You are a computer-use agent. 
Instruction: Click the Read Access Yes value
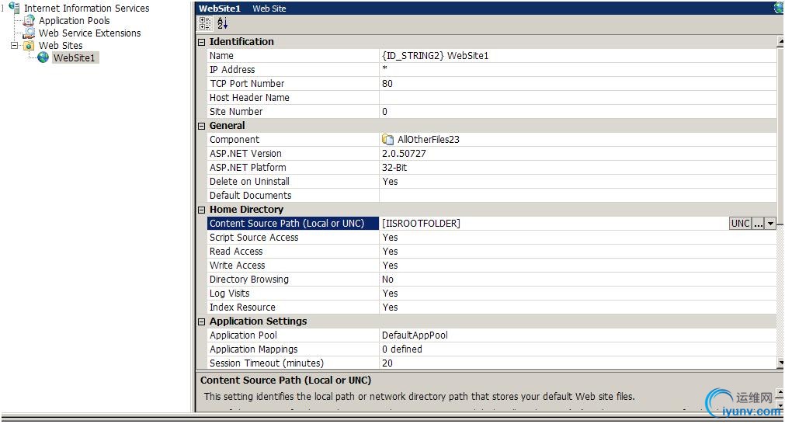click(390, 252)
